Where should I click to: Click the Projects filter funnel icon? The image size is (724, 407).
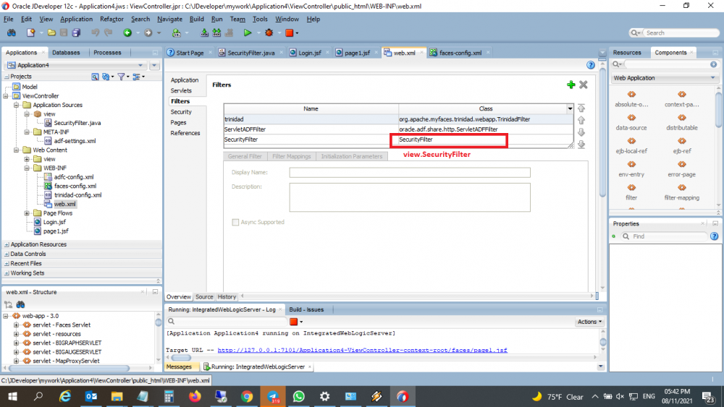121,77
